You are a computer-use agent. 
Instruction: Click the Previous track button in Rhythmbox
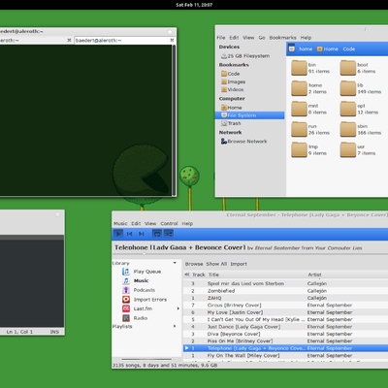[130, 234]
